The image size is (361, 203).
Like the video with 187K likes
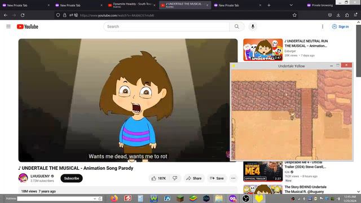tap(159, 178)
